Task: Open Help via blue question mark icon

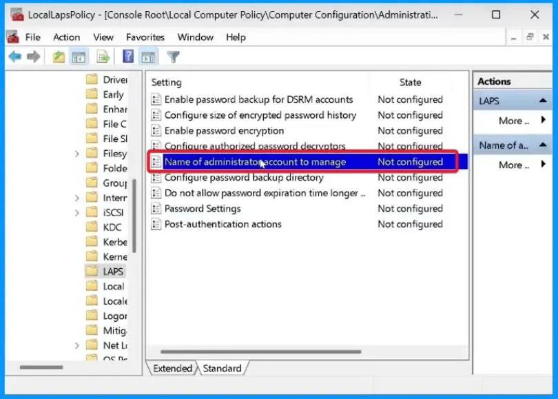Action: pos(128,57)
